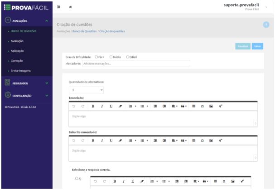Click the insert image icon in Enunciado toolbar
This screenshot has width=275, height=190.
pyautogui.click(x=211, y=106)
